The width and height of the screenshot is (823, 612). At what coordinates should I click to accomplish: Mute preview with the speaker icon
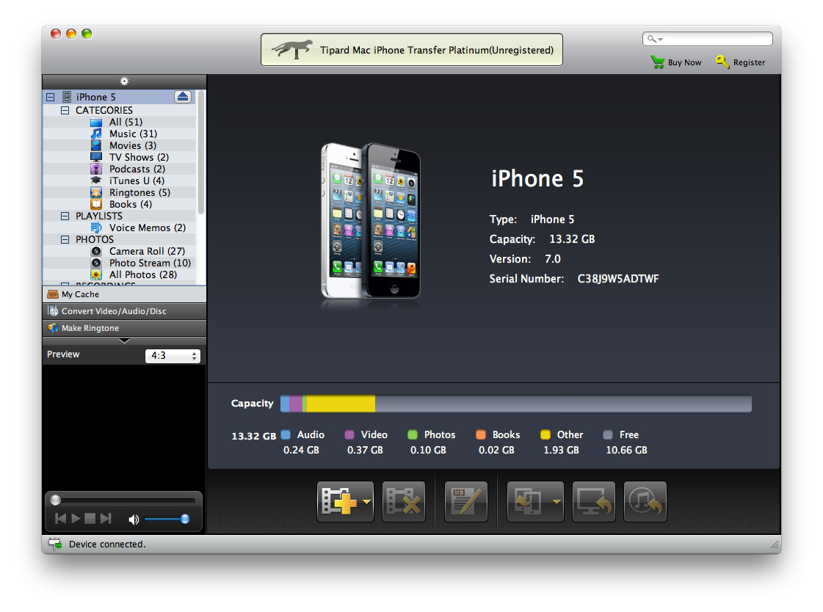pyautogui.click(x=134, y=520)
